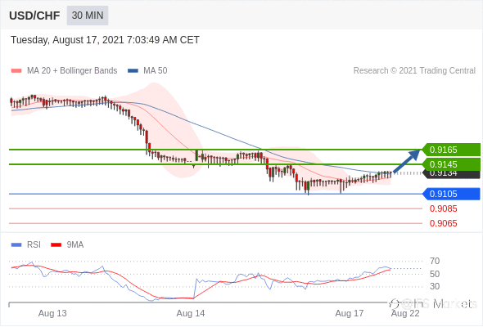Click the RSI 70 level label
Screen dimensions: 483x327
tap(435, 261)
